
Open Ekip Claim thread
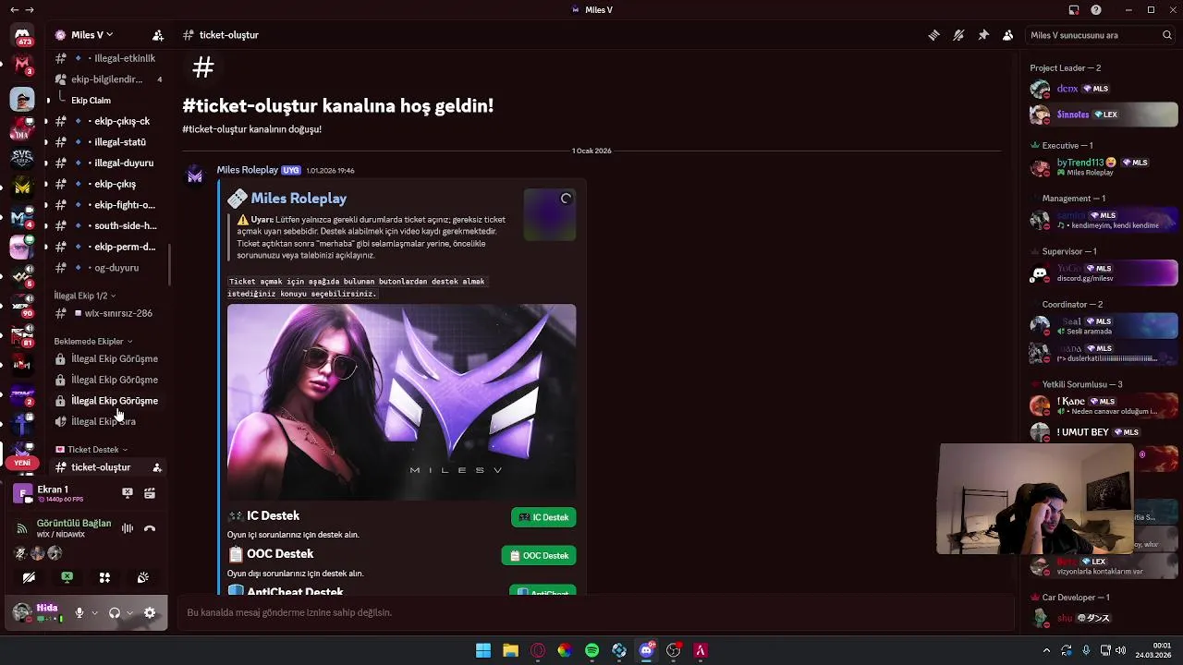[x=91, y=100]
